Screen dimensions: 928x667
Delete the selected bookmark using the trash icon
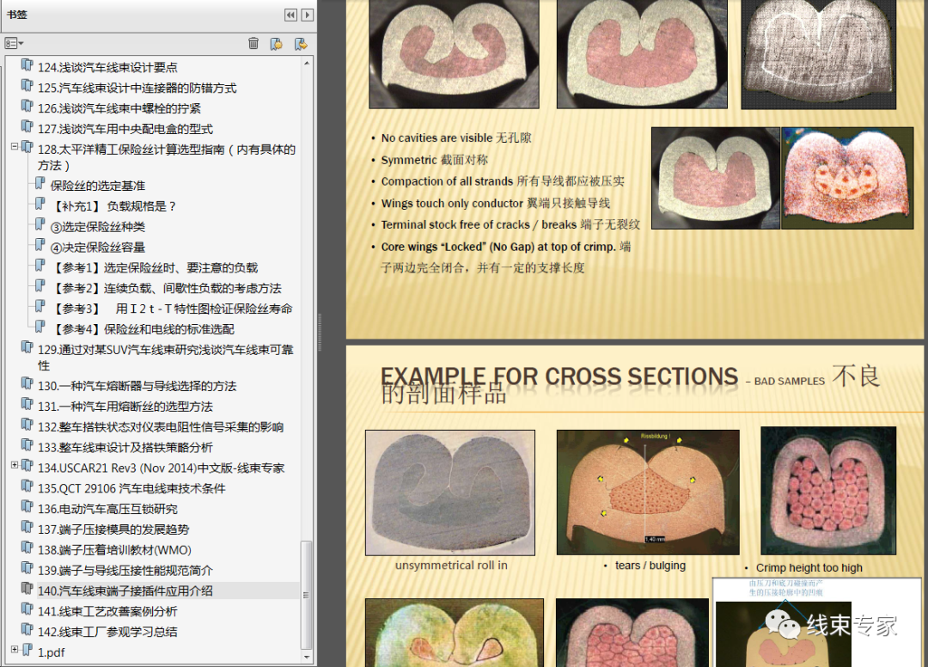point(253,43)
